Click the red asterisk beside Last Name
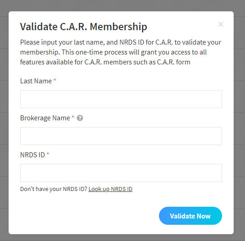 click(x=54, y=80)
